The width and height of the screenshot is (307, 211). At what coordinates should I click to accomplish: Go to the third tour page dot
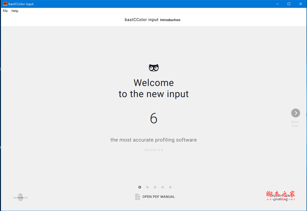[155, 187]
